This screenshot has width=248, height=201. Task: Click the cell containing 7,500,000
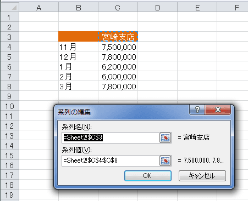tap(118, 47)
